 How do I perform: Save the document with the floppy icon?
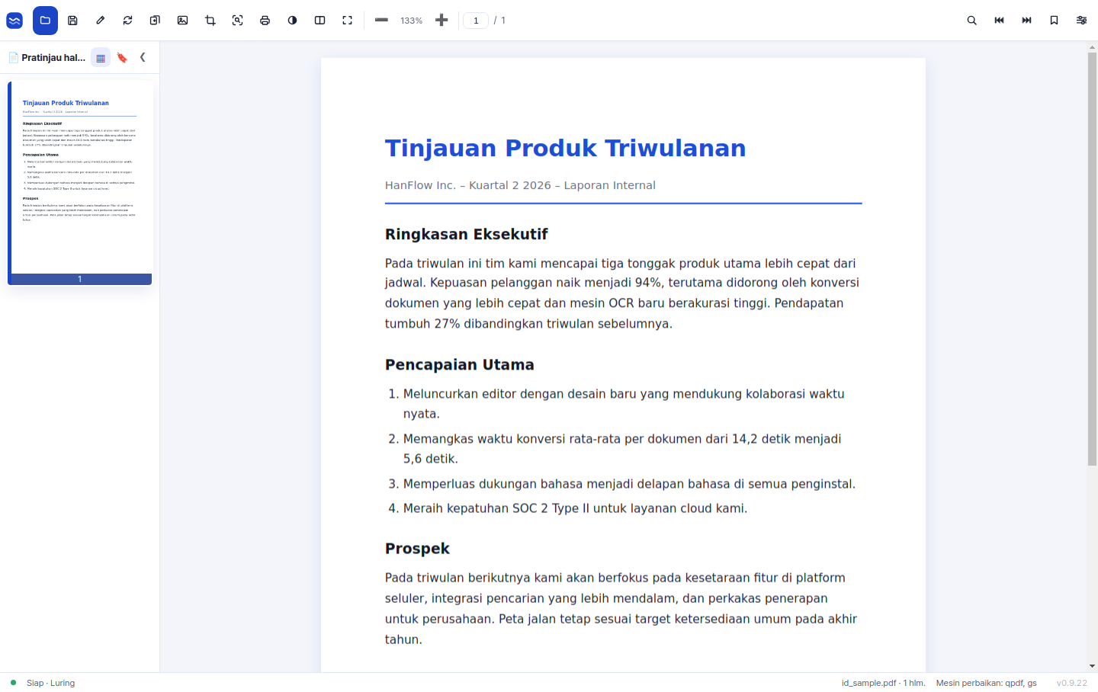tap(72, 21)
